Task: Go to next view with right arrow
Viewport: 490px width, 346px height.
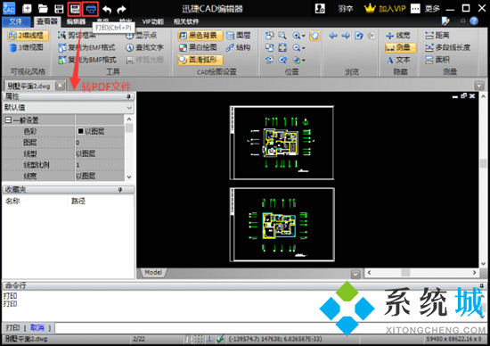Action: point(346,36)
